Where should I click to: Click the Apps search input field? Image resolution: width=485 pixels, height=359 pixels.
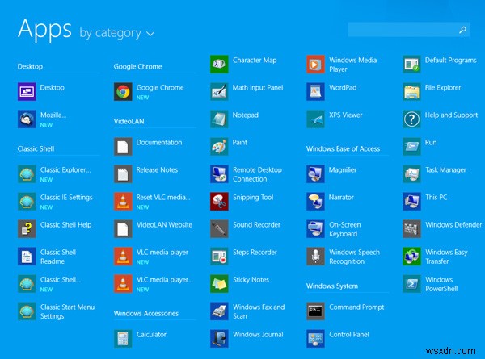408,30
